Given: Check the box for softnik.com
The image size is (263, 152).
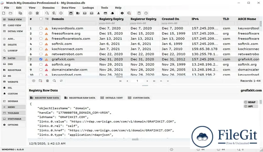Looking at the screenshot, I should point(41,44).
